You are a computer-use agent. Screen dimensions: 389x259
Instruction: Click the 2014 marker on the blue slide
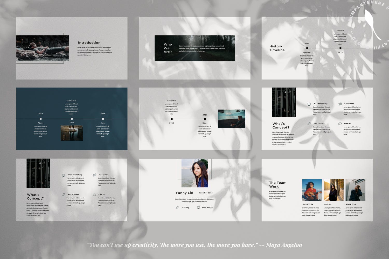coord(41,119)
